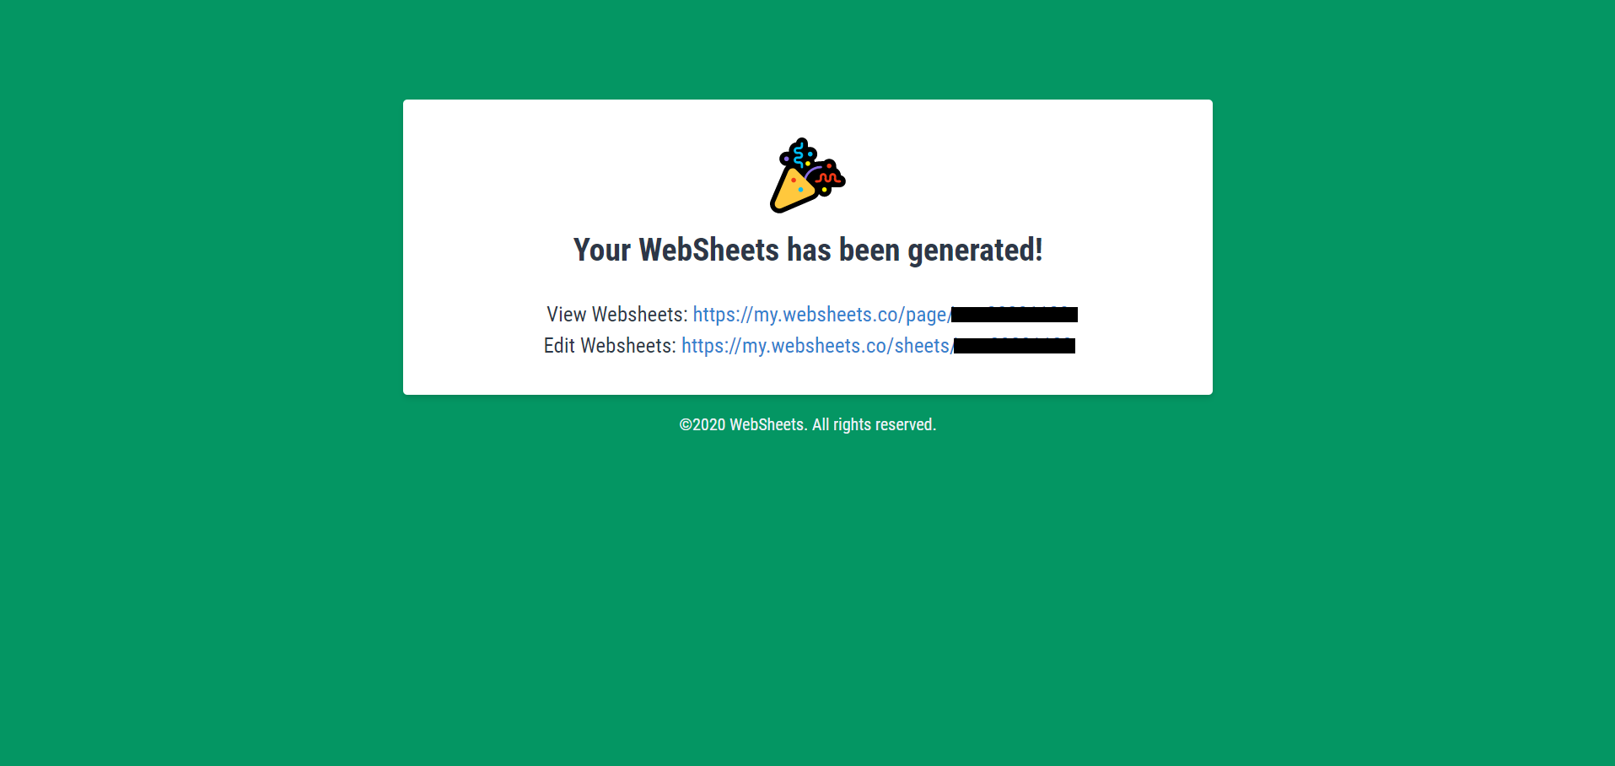Screen dimensions: 1615x766
Task: Click the party popper celebration icon
Action: coord(807,175)
